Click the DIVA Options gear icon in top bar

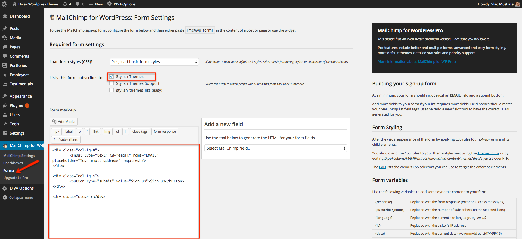click(x=109, y=4)
